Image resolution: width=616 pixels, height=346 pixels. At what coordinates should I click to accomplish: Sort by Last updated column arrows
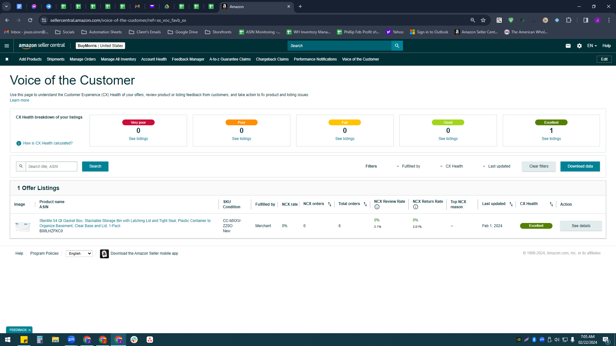click(x=511, y=204)
